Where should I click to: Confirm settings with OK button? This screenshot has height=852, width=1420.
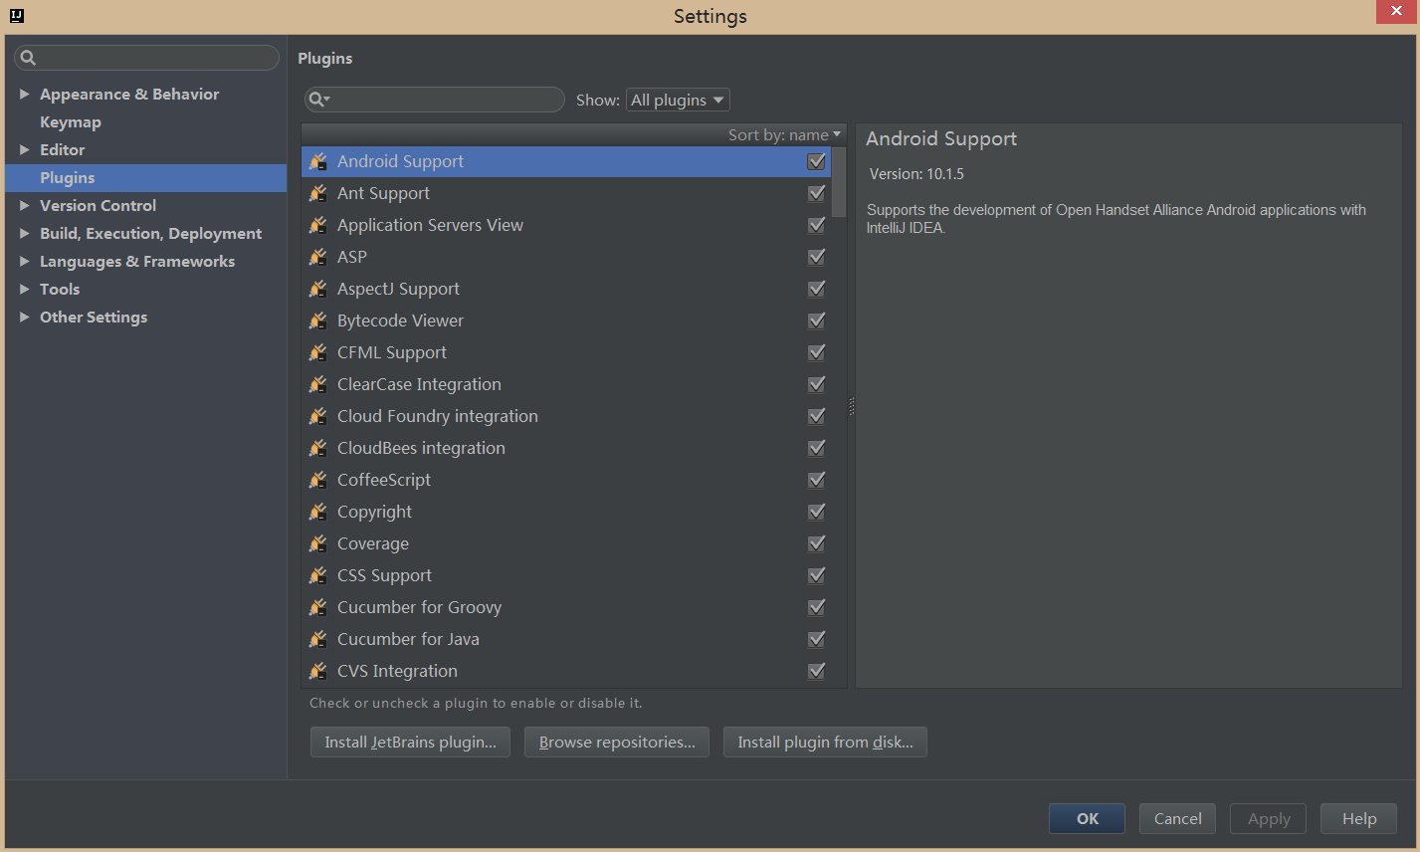(x=1087, y=818)
